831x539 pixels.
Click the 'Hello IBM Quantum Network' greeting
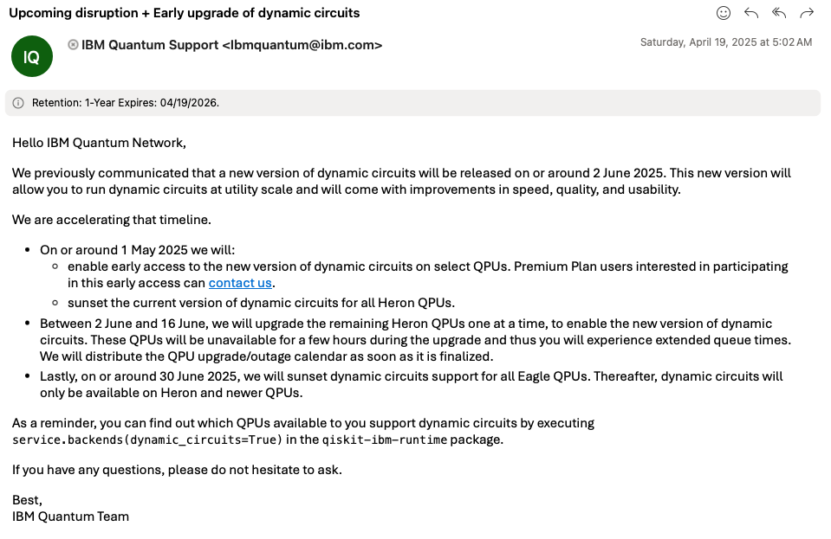(x=99, y=143)
